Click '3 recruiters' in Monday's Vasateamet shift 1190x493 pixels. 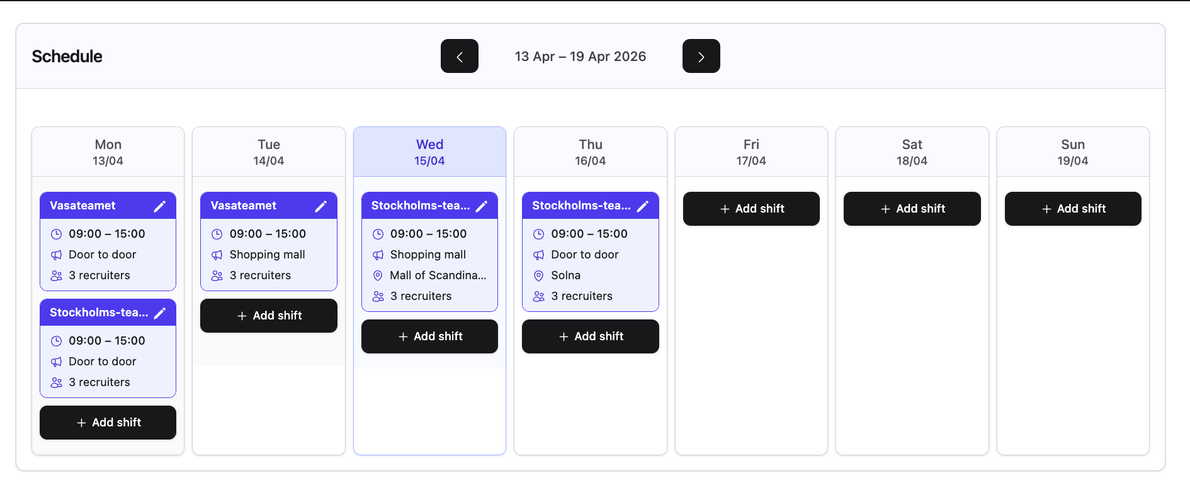pyautogui.click(x=99, y=275)
